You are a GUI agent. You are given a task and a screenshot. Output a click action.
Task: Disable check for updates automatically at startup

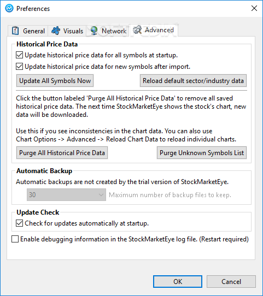coord(20,223)
